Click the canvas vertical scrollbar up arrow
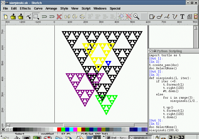Image resolution: width=199 pixels, height=139 pixels. point(195,28)
